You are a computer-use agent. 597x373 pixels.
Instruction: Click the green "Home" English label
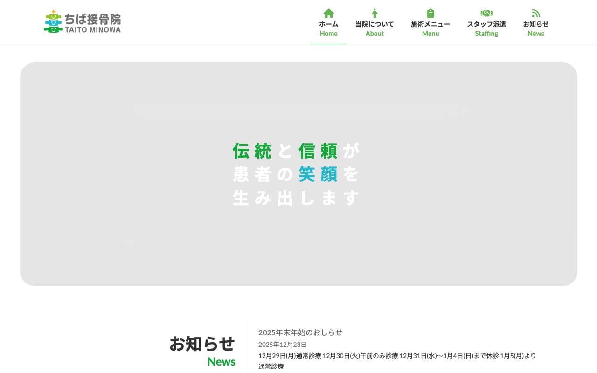(x=329, y=34)
